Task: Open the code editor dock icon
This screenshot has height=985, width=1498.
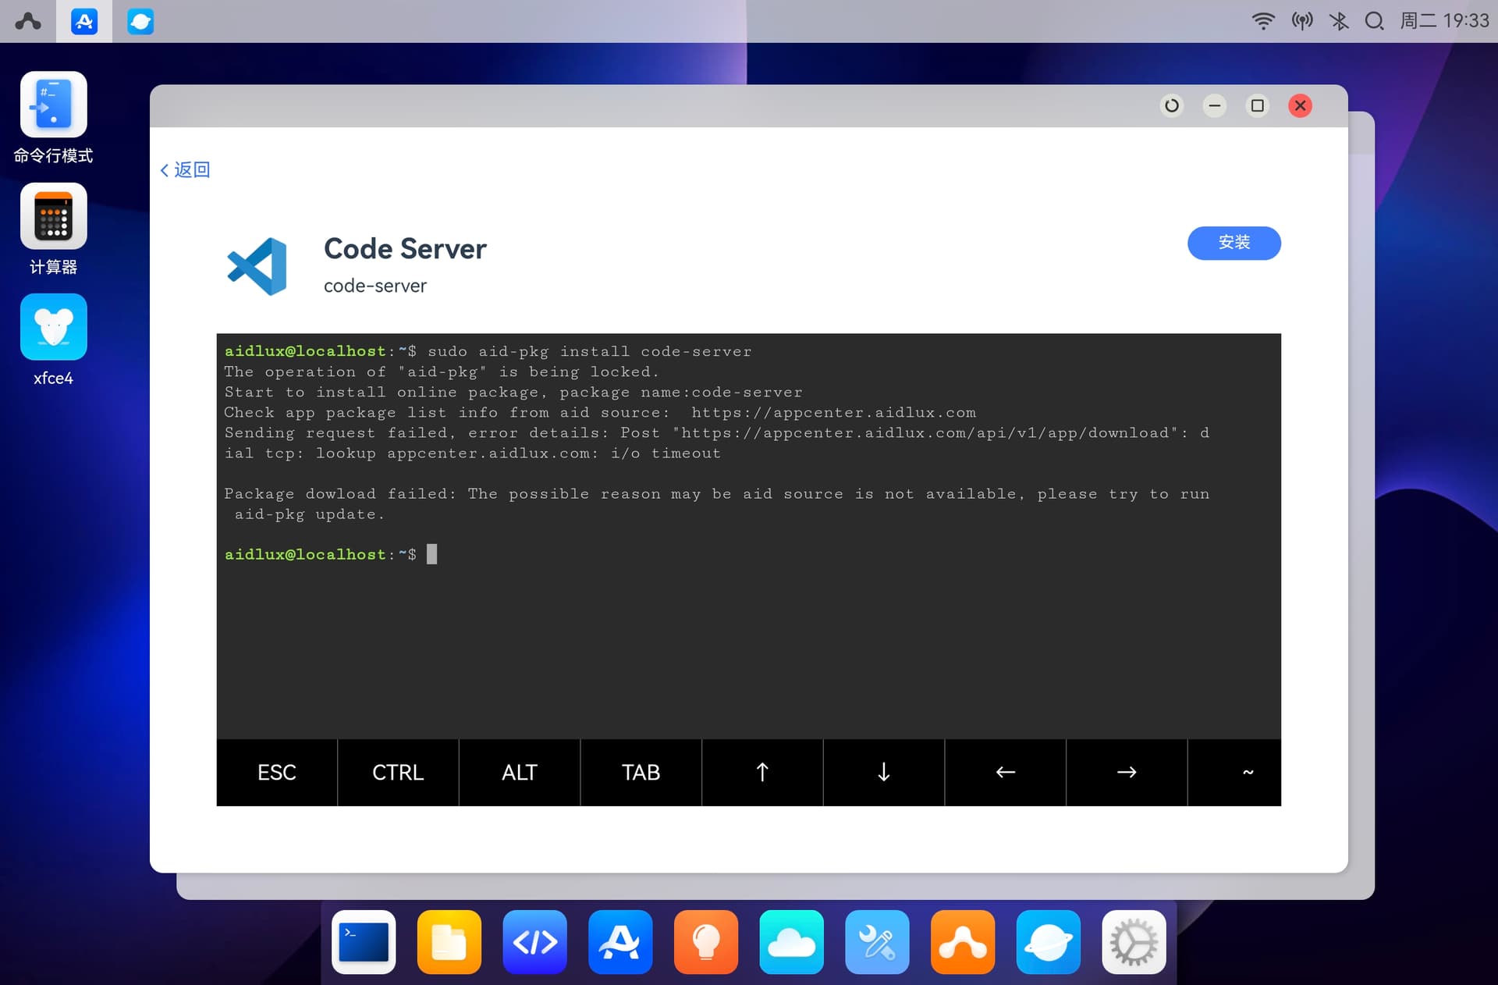Action: click(534, 942)
